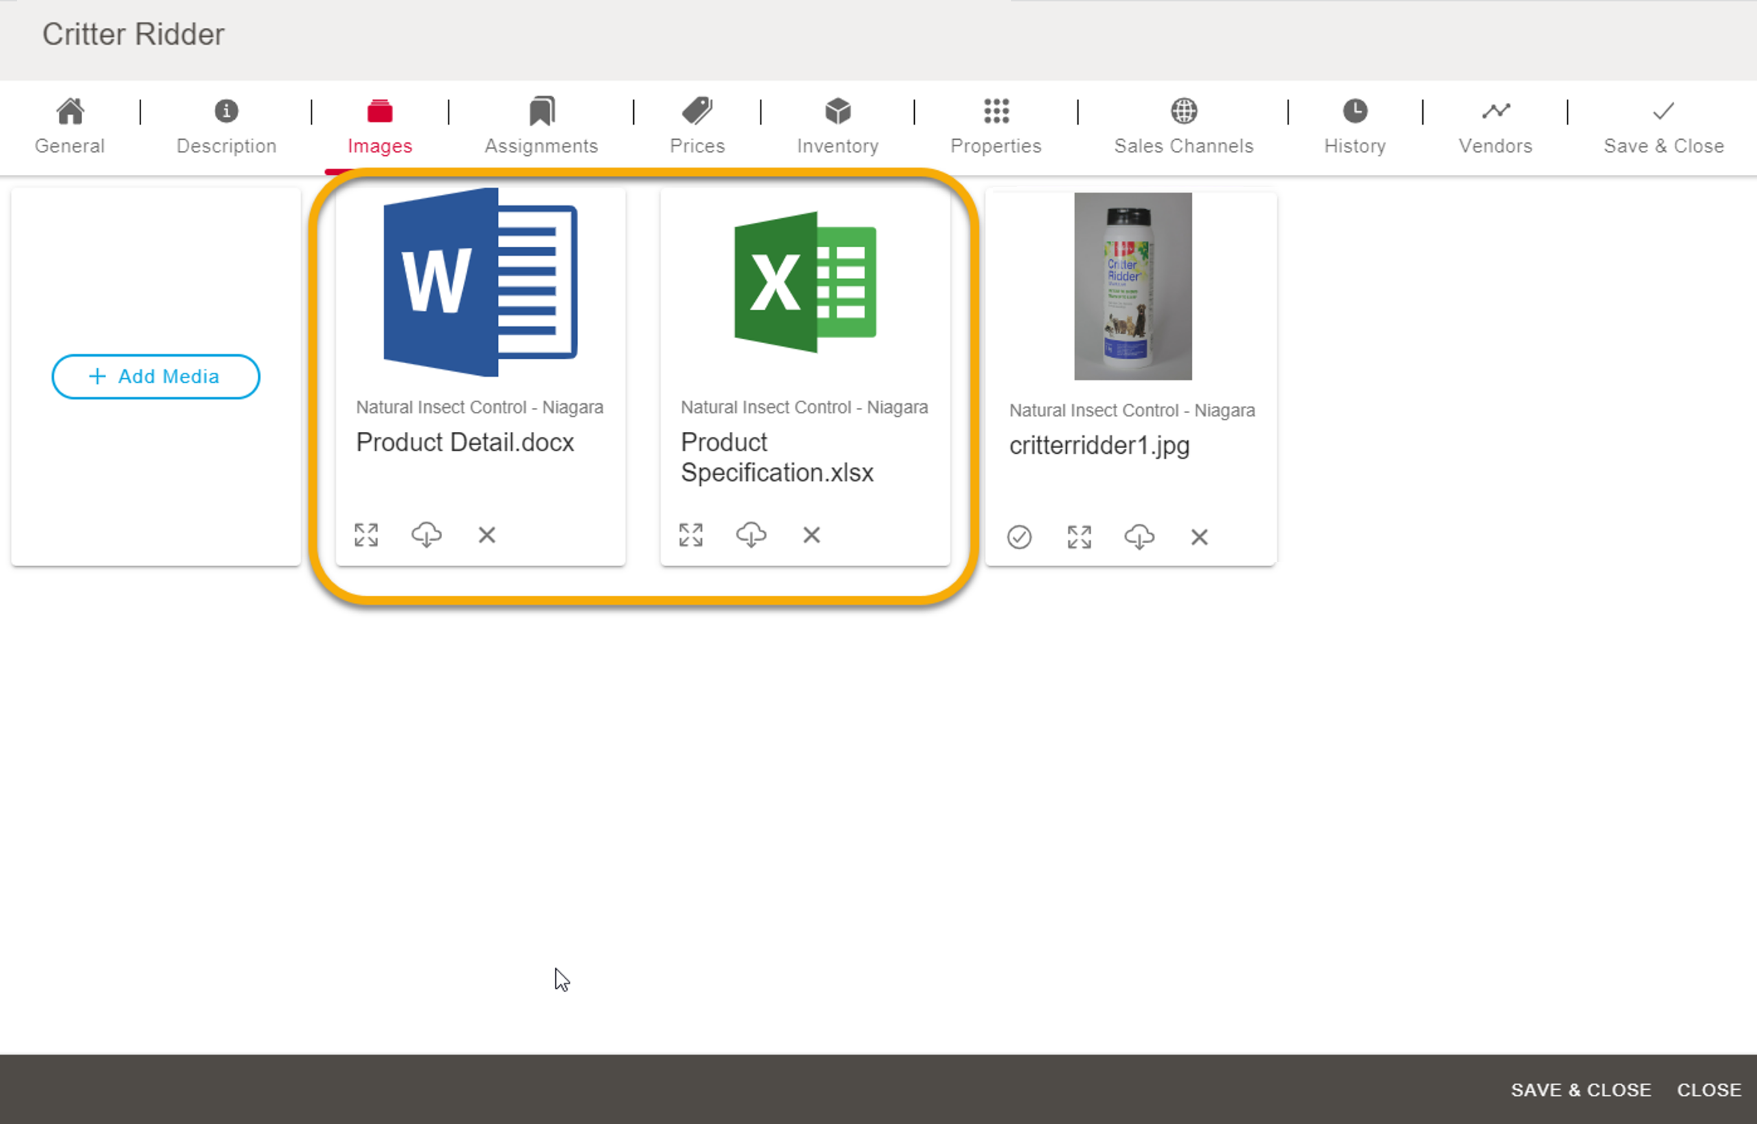
Task: Click the Word document thumbnail
Action: click(x=480, y=282)
